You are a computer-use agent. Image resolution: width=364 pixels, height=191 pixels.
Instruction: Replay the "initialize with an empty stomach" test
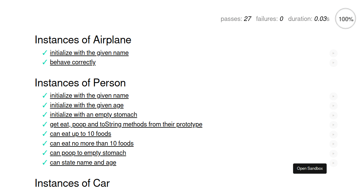click(x=333, y=116)
